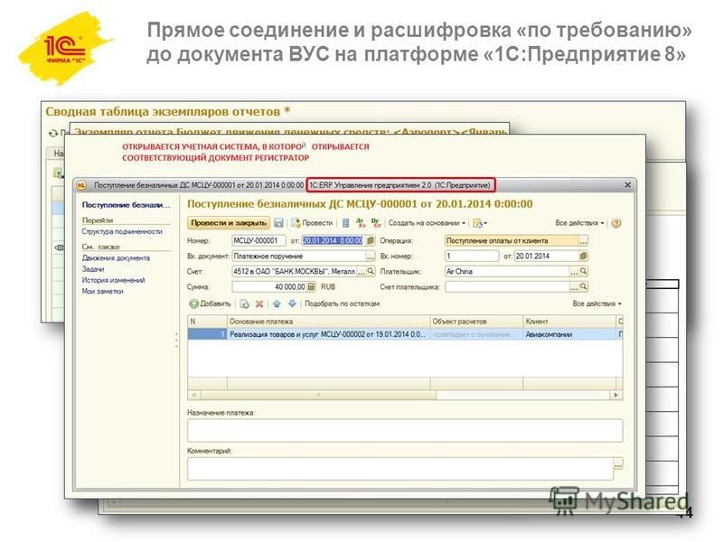Screen dimensions: 723x542
Task: Click magnifier icon to open Счет bank account
Action: (x=371, y=272)
